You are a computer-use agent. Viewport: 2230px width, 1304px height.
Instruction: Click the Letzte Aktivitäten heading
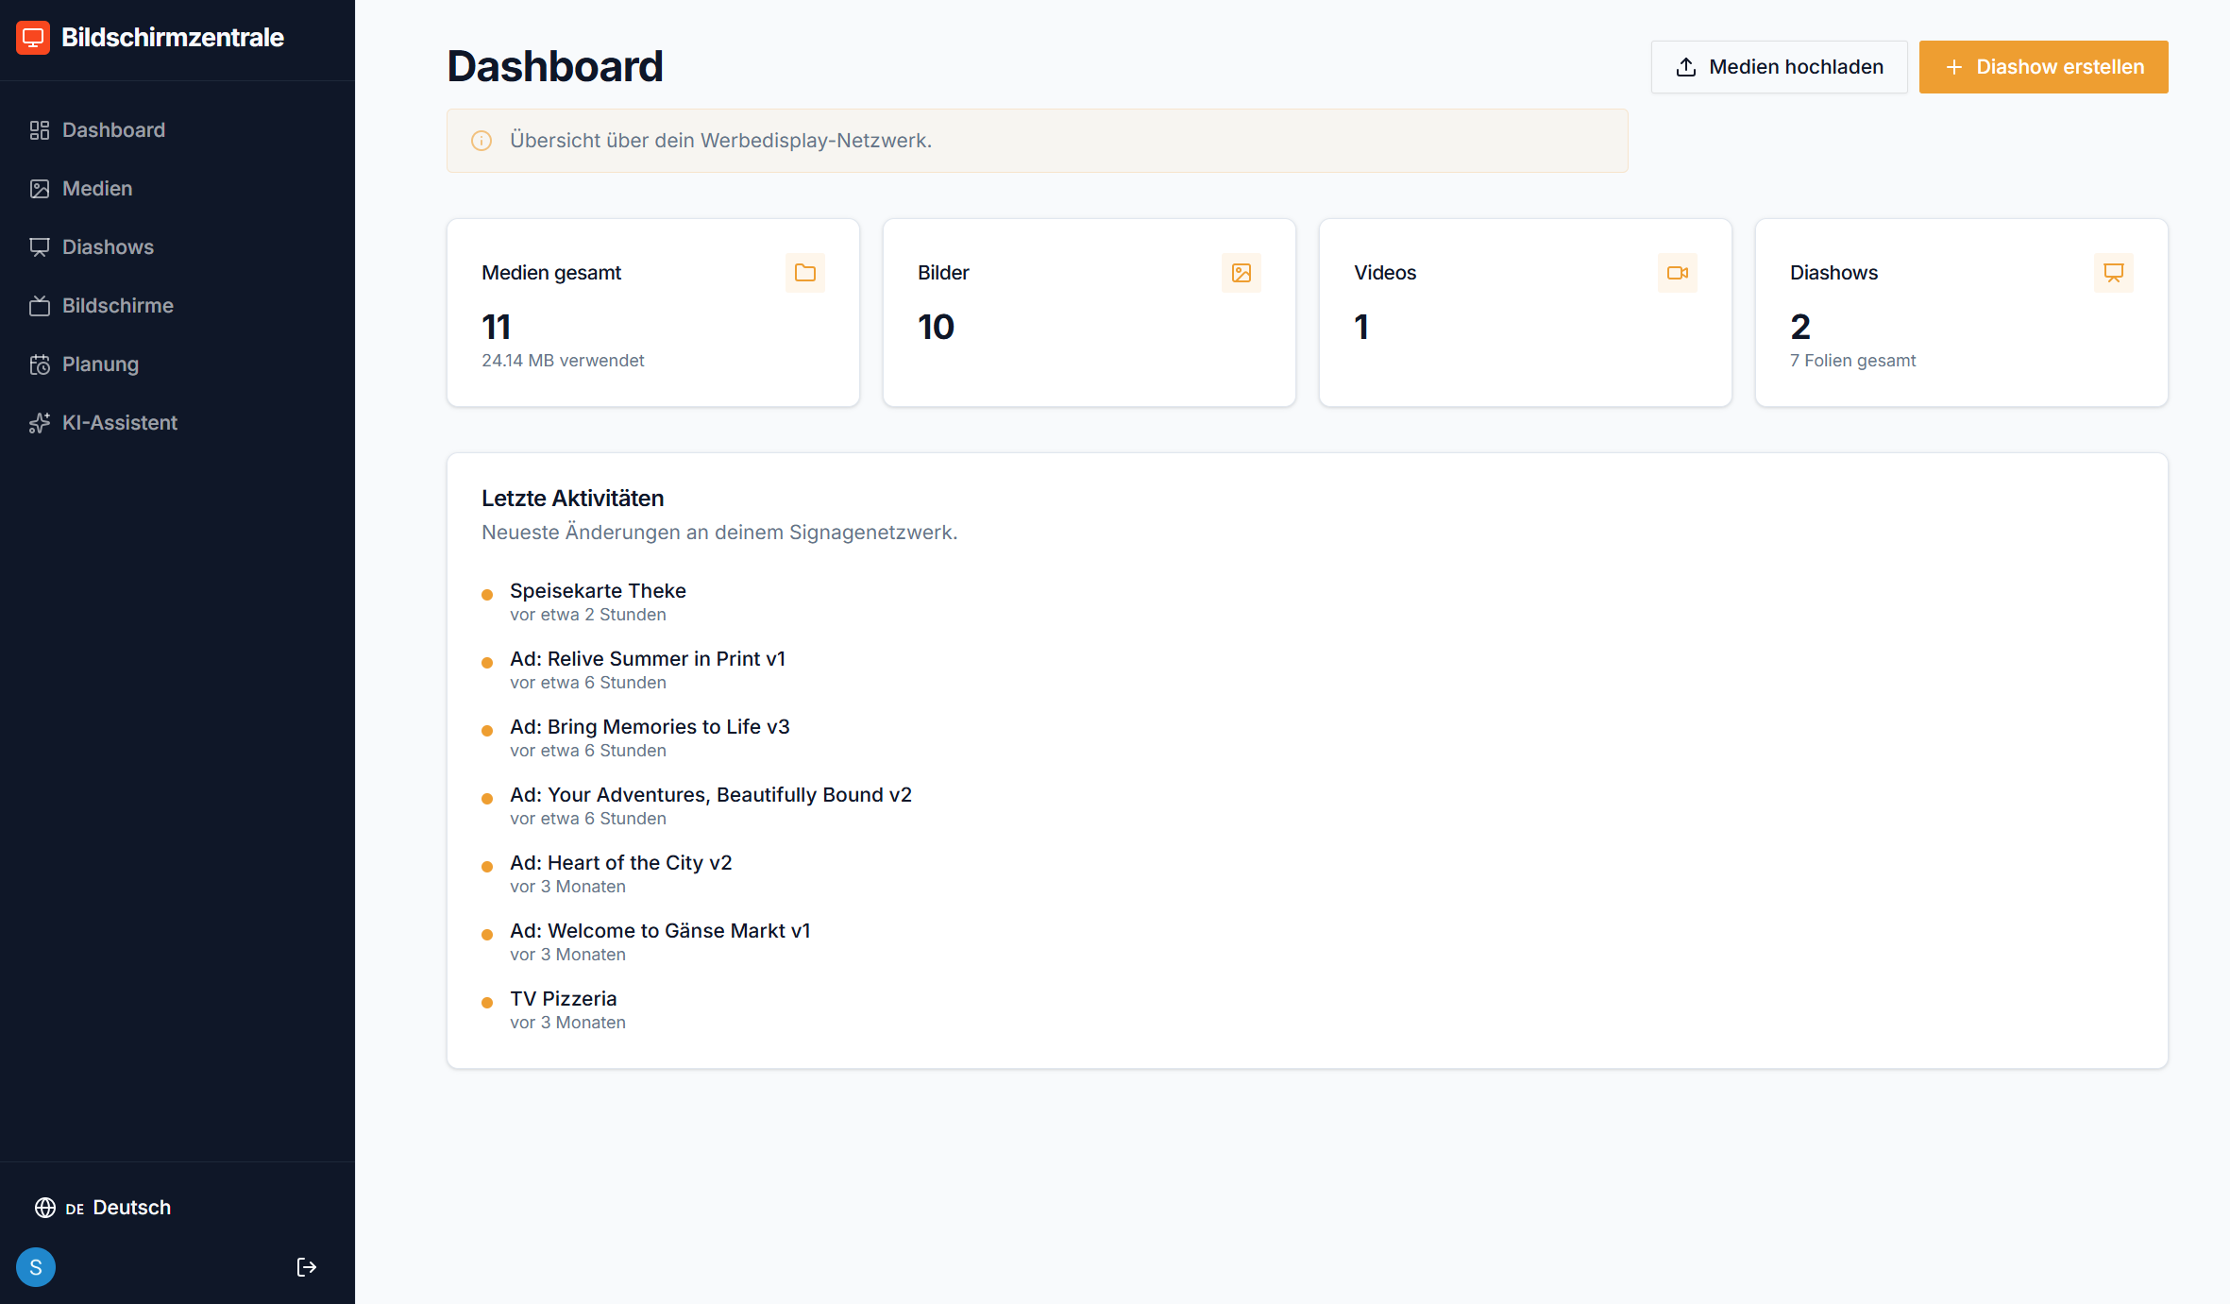[573, 499]
